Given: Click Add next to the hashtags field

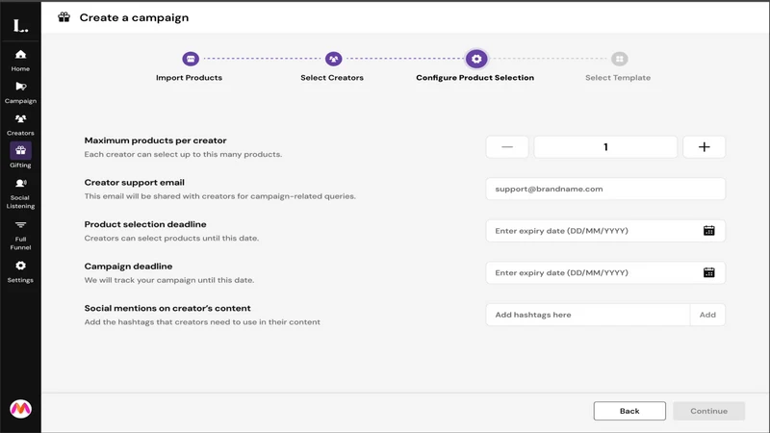Looking at the screenshot, I should point(707,315).
